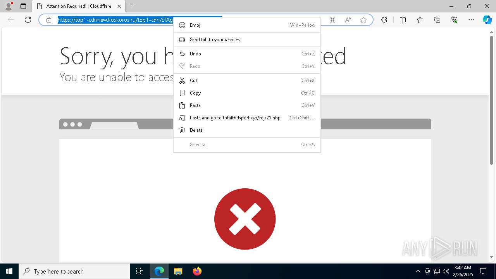496x279 pixels.
Task: View site information lock icon
Action: (x=49, y=20)
